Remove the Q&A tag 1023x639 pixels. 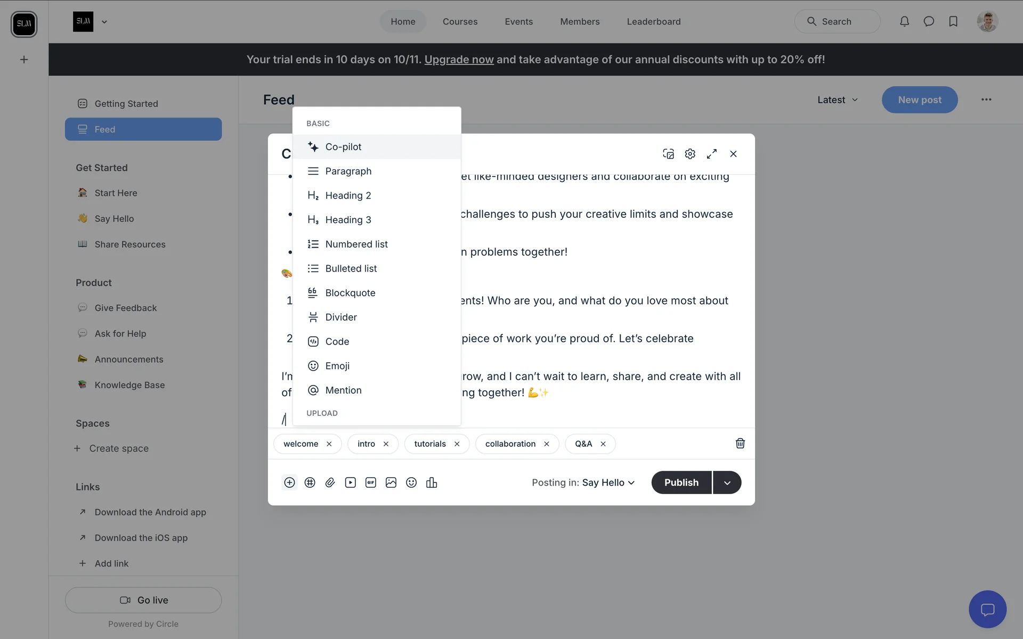(x=603, y=444)
